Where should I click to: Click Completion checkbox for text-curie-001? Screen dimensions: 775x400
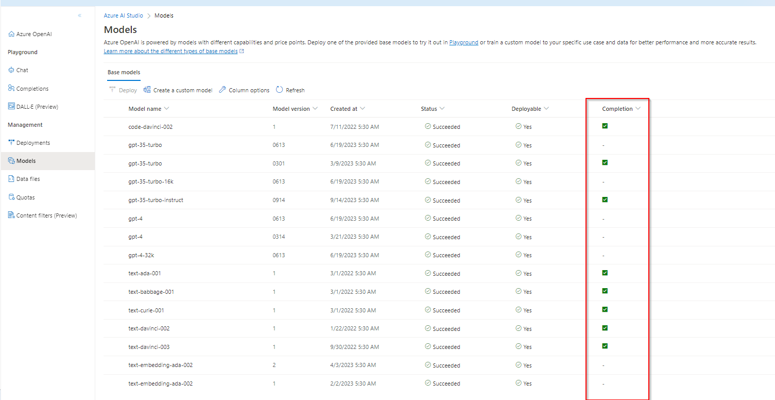tap(605, 309)
